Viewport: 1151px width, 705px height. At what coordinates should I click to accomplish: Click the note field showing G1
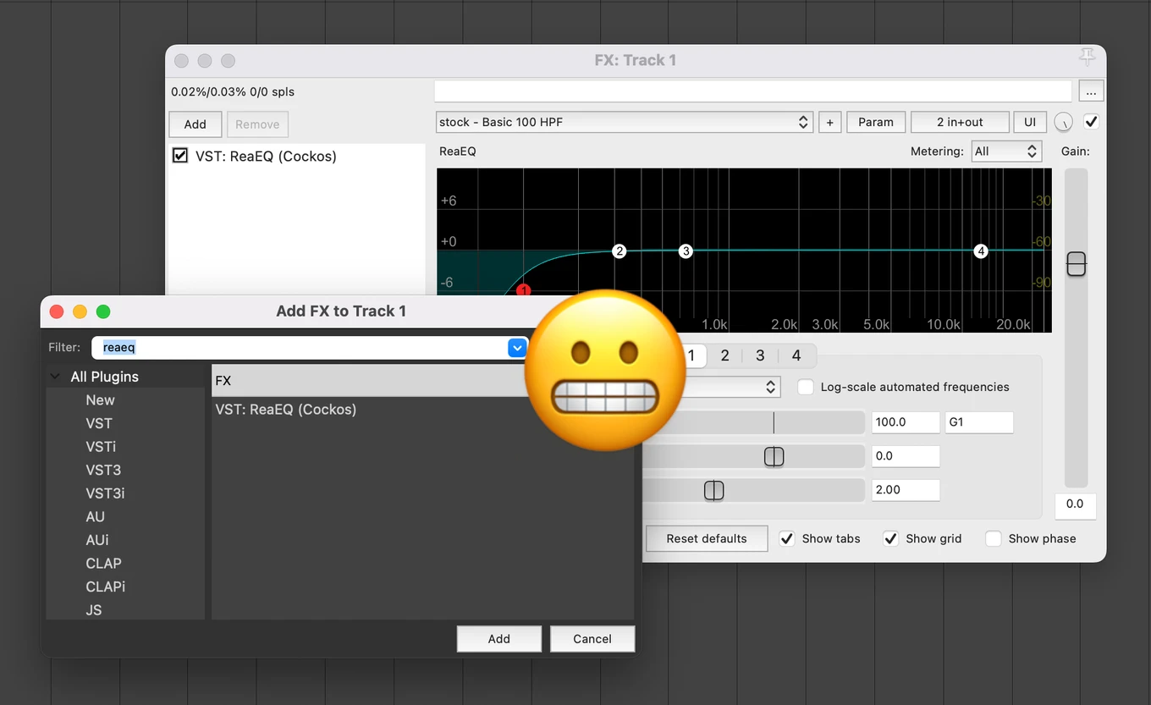pyautogui.click(x=979, y=422)
